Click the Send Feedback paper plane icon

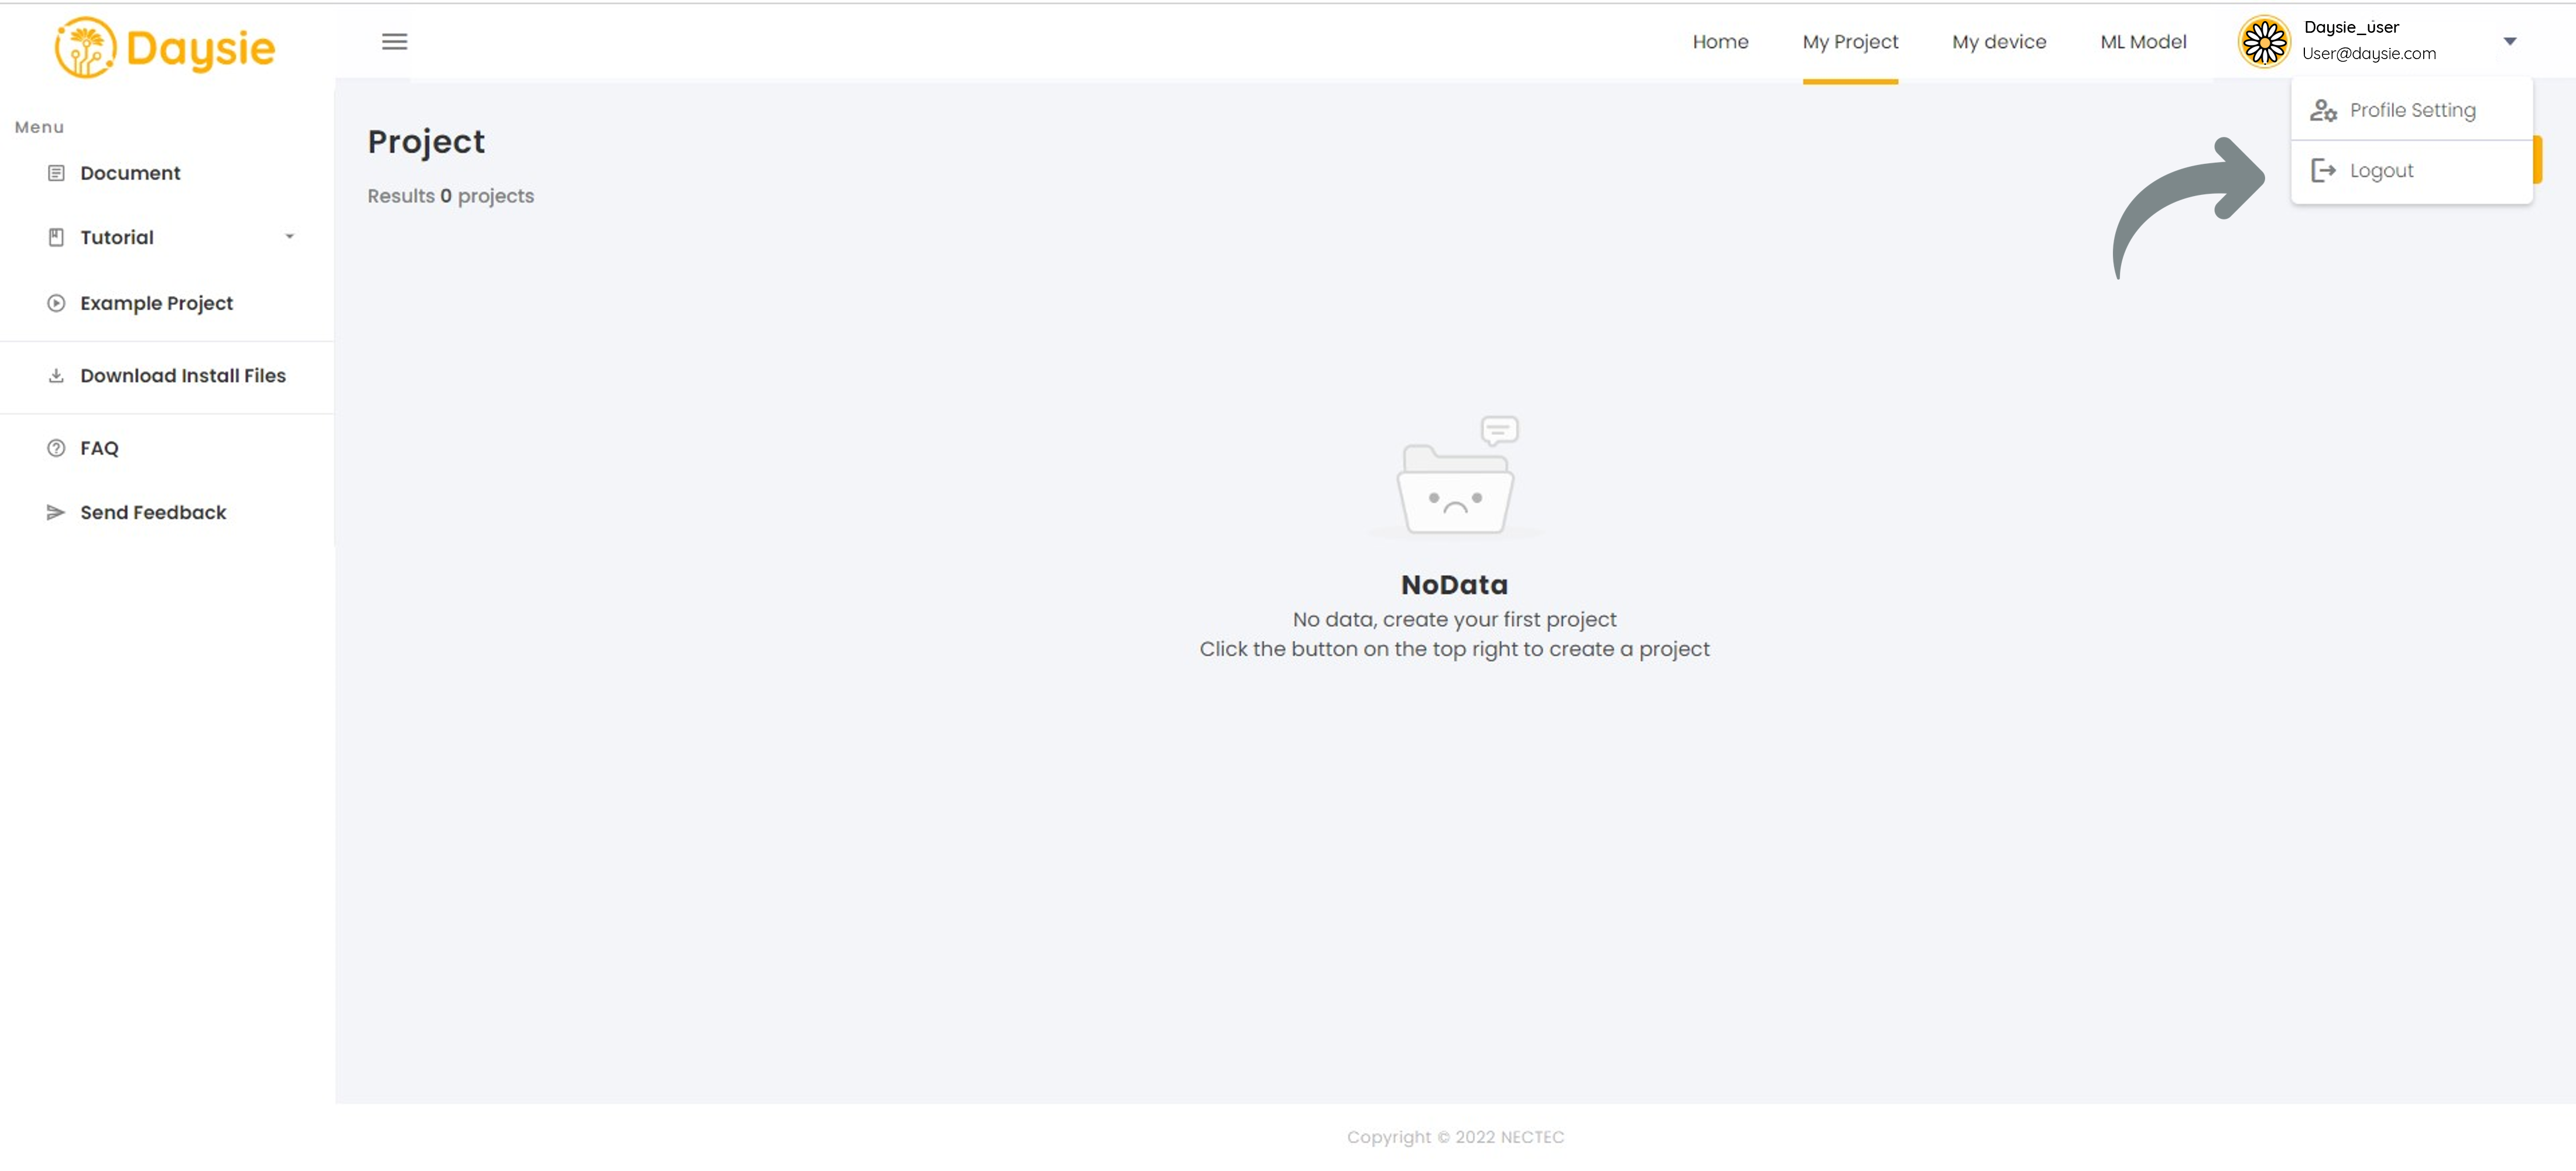(56, 512)
